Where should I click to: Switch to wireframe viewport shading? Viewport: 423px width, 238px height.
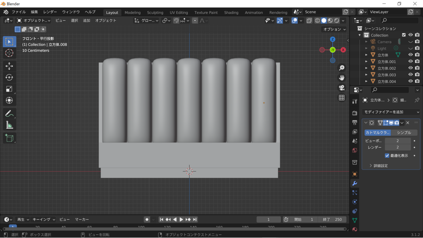click(x=317, y=20)
